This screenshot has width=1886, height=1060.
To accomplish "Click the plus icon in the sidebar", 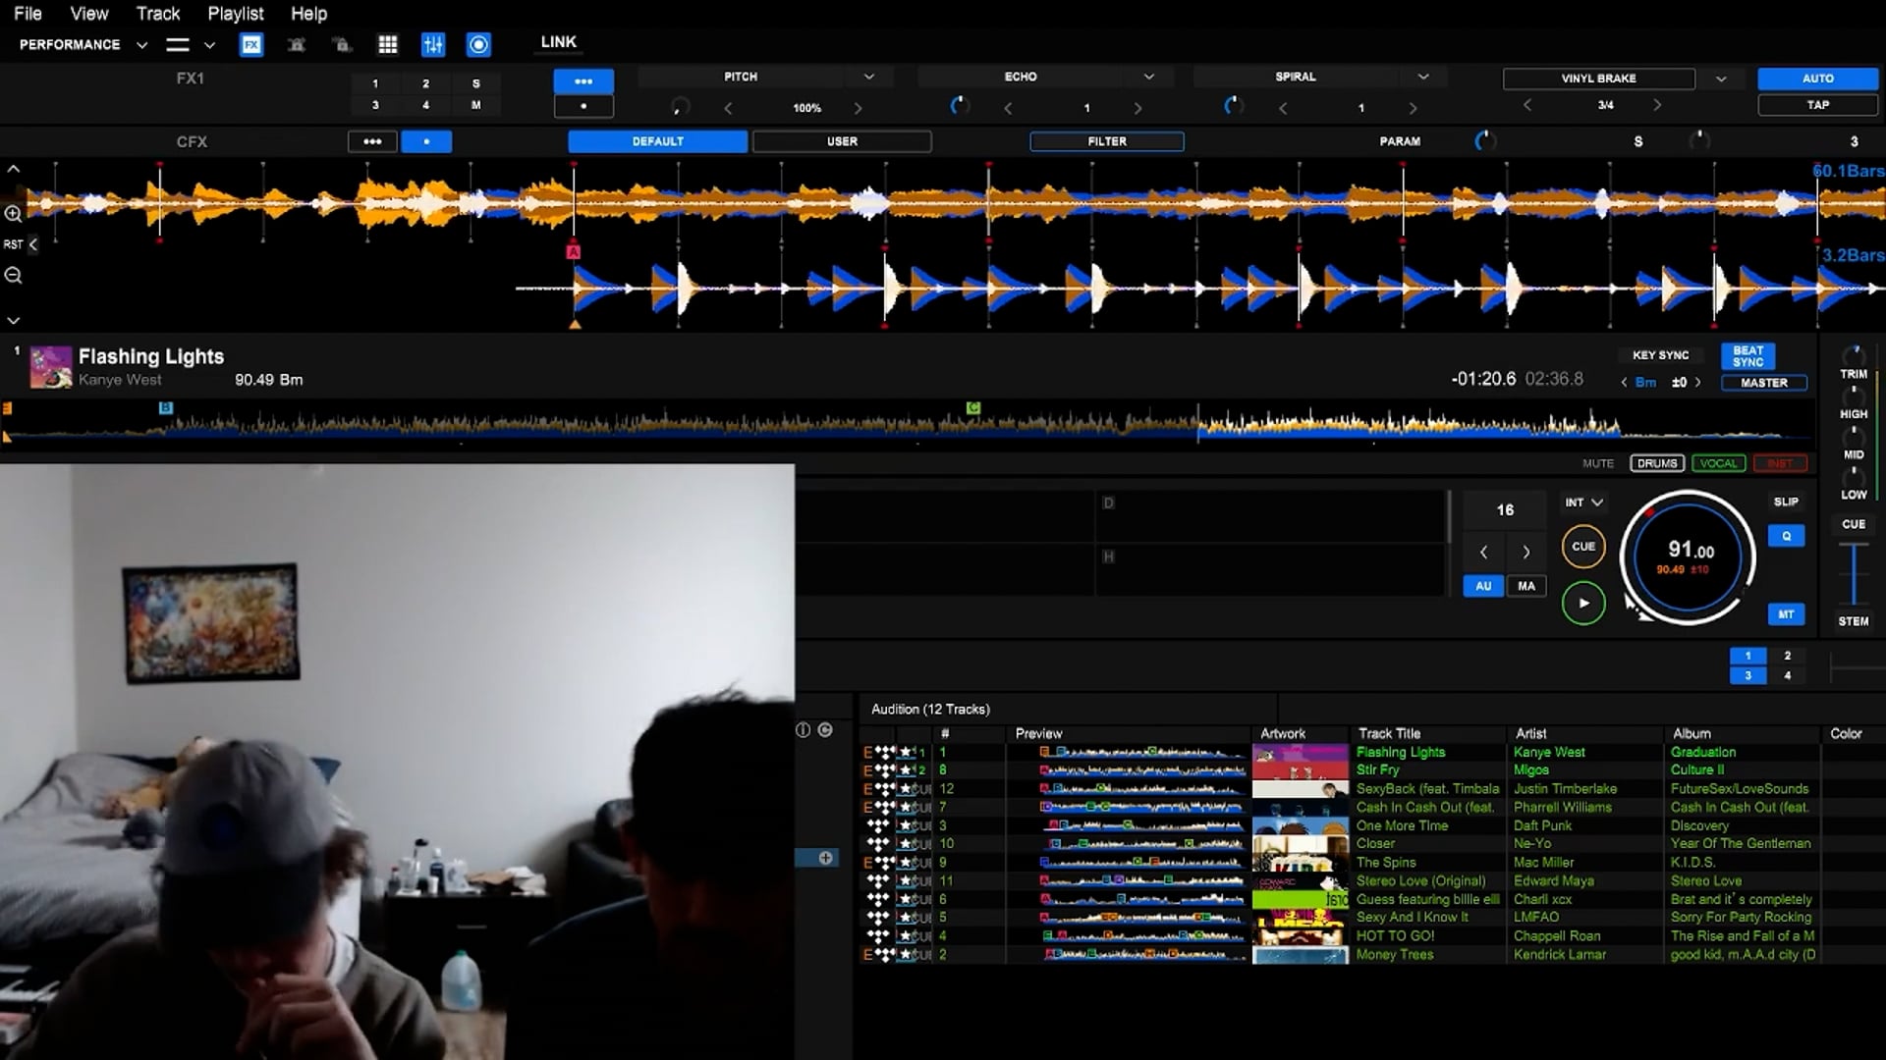I will point(825,858).
